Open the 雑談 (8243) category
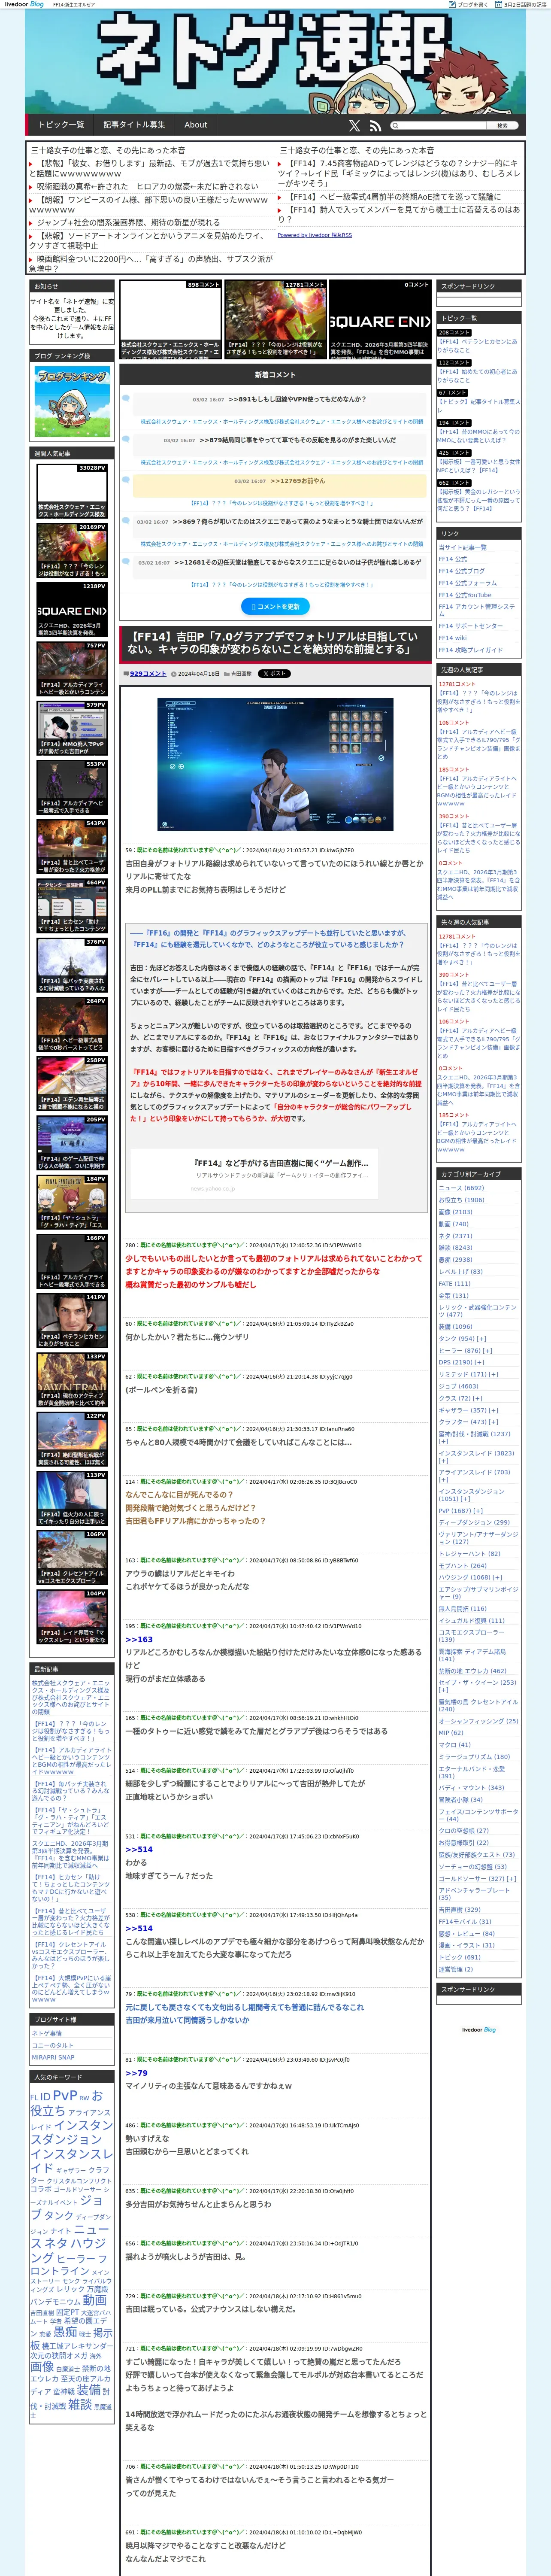Image resolution: width=551 pixels, height=2576 pixels. point(455,1247)
